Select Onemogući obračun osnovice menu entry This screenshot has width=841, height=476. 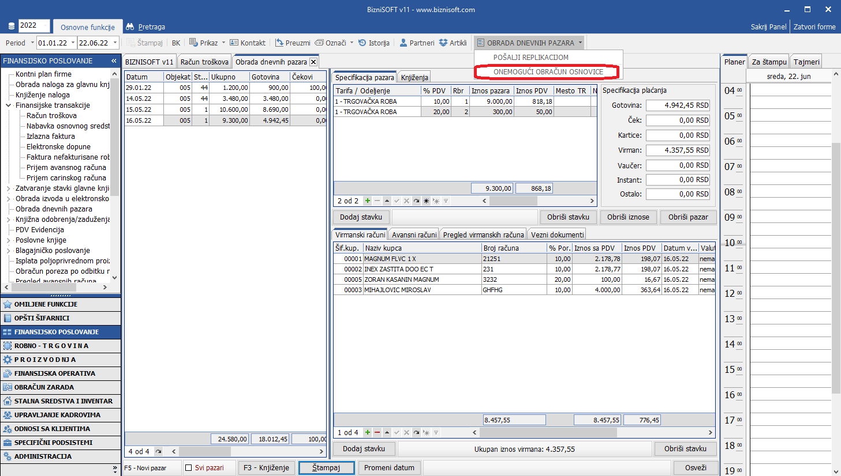548,72
